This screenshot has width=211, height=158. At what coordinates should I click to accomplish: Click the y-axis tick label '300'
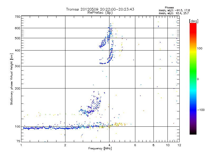point(17,66)
